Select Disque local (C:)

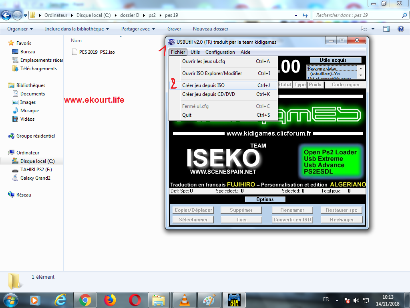33,161
